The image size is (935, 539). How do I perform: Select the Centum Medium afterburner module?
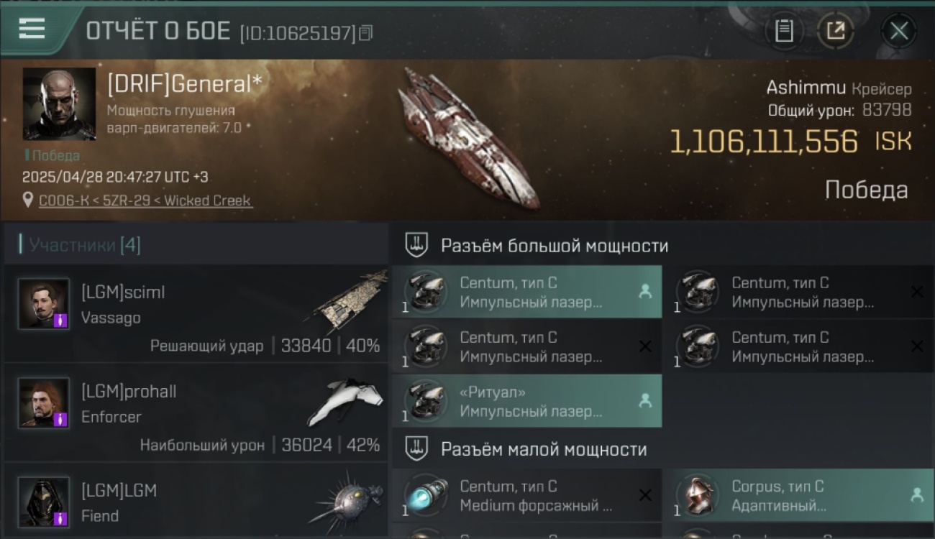[527, 495]
